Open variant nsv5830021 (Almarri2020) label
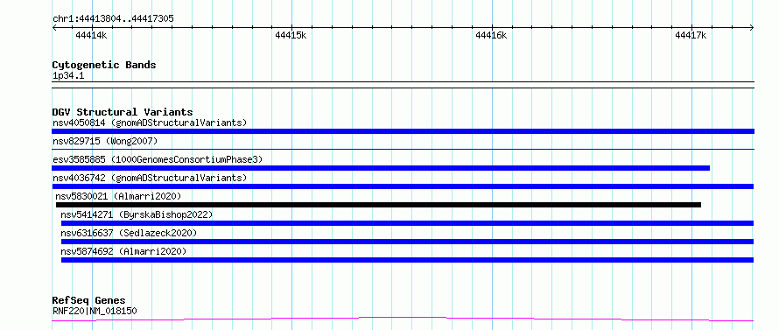 119,196
